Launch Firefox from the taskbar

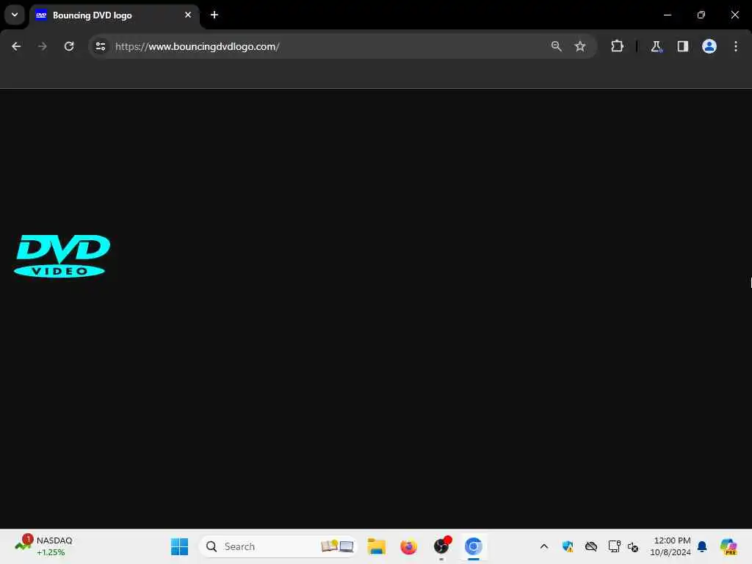408,546
